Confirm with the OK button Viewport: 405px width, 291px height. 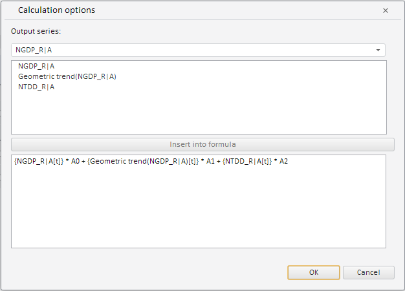tap(314, 272)
